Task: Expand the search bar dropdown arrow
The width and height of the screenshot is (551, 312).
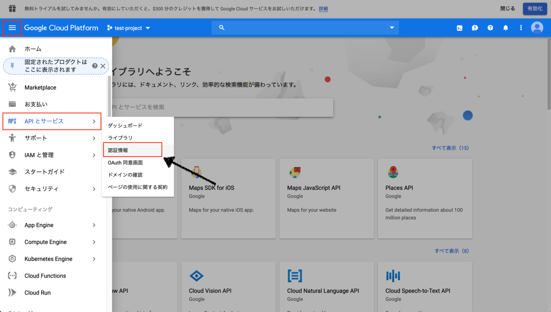Action: tap(392, 28)
